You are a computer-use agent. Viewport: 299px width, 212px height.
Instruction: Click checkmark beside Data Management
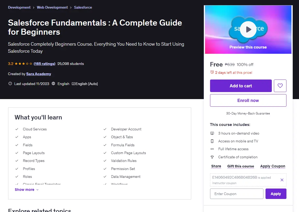click(x=105, y=177)
